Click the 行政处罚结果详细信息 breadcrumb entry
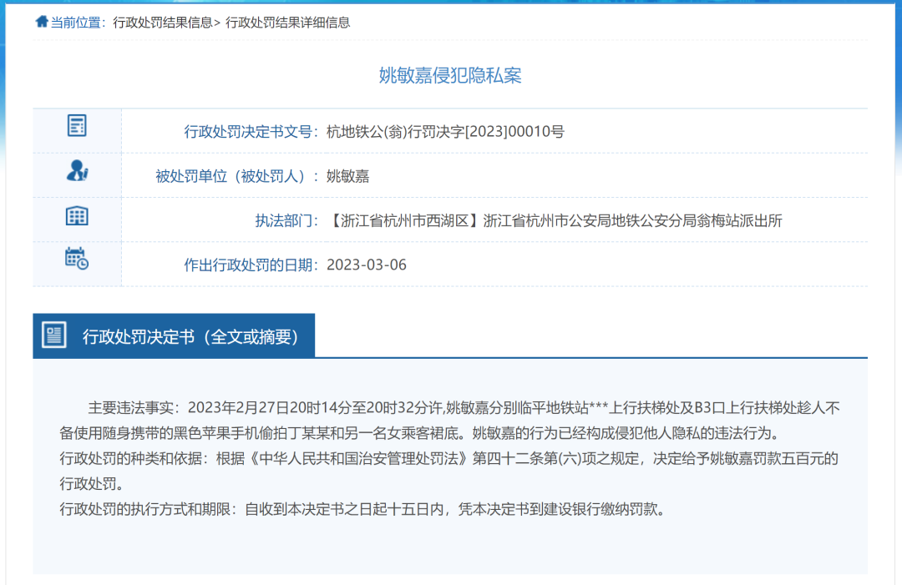902x585 pixels. (287, 23)
